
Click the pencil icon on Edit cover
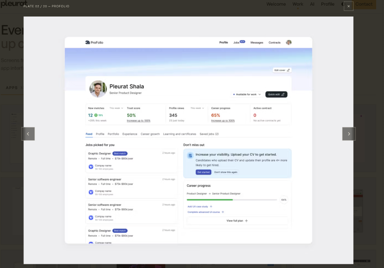(288, 70)
